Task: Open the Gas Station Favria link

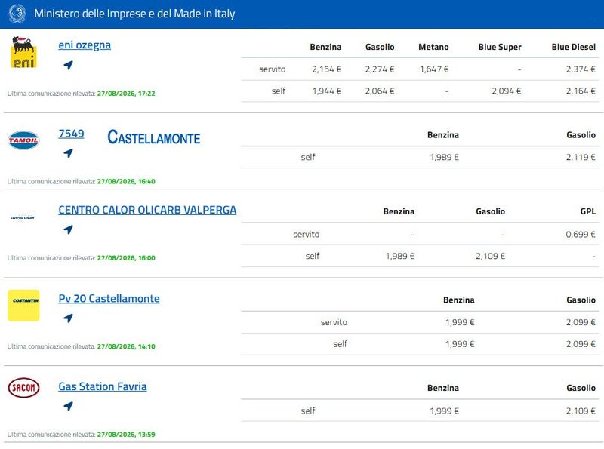Action: coord(103,386)
